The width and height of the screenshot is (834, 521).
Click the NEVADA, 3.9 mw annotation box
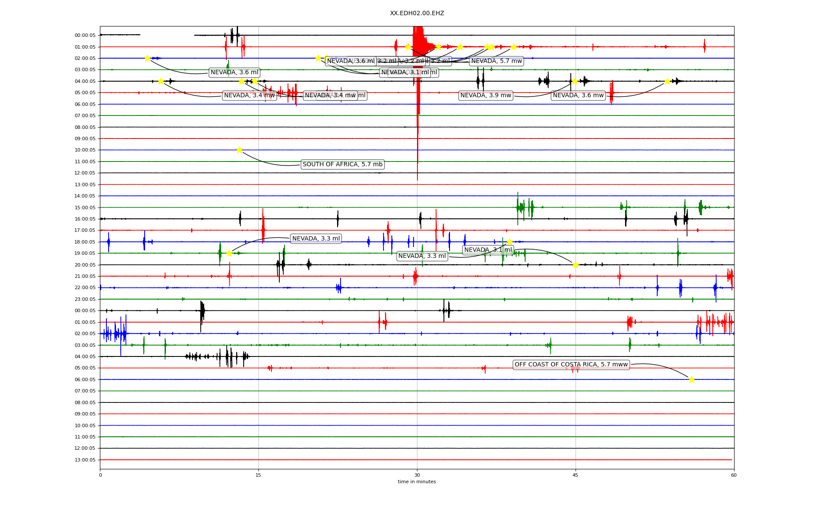click(486, 96)
